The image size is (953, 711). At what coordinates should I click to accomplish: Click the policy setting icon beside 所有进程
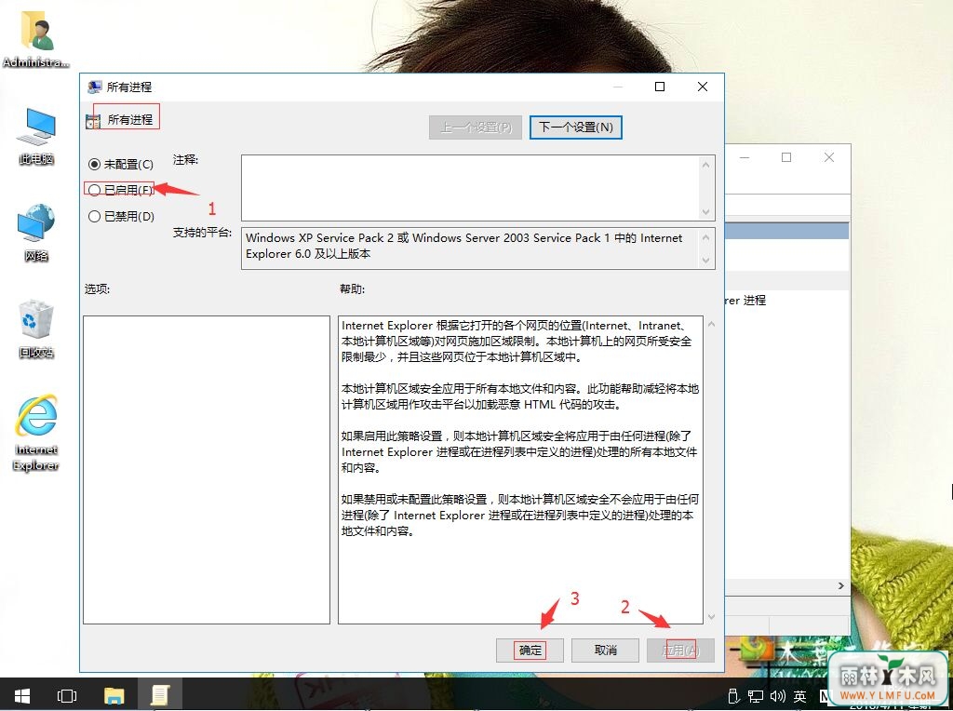tap(93, 121)
